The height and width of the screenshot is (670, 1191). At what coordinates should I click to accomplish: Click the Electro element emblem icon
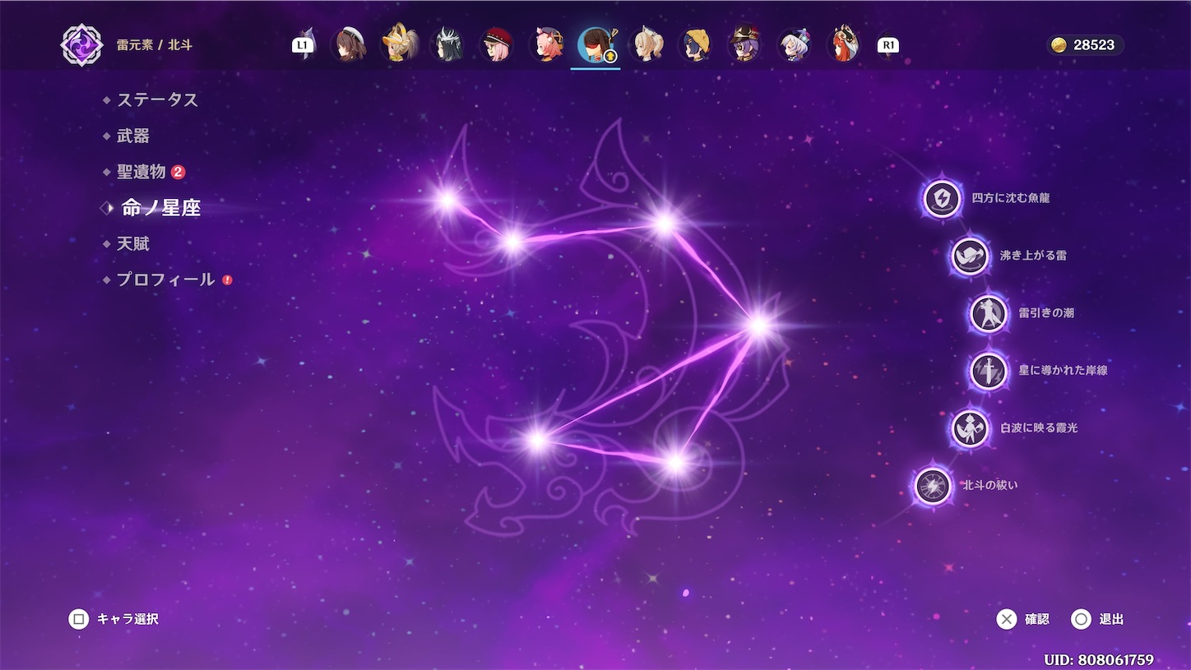[x=81, y=45]
